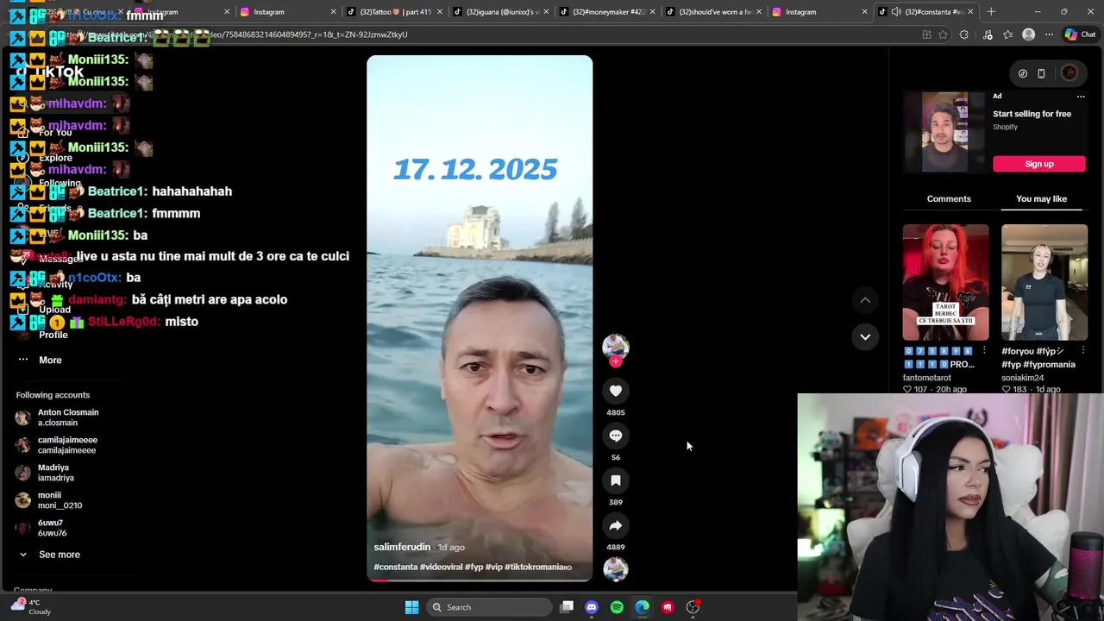Switch to the #moneymaker browser tab
The width and height of the screenshot is (1104, 621).
(608, 12)
